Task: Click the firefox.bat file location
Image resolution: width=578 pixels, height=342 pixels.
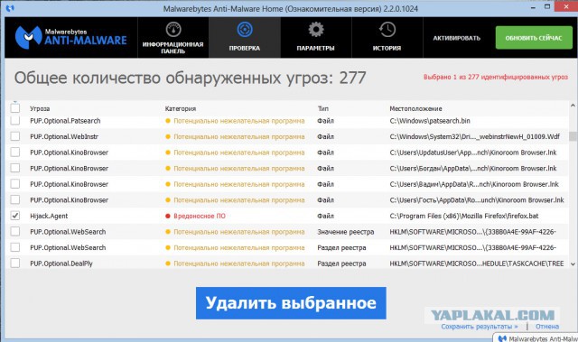Action: (463, 216)
